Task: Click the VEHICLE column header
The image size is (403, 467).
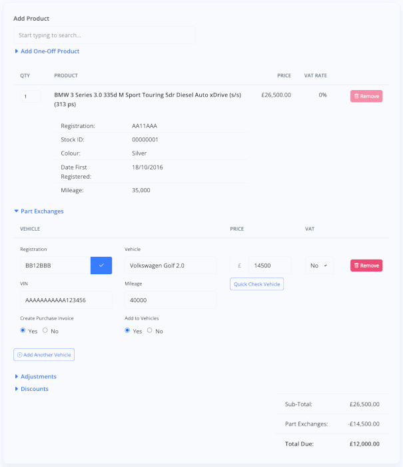Action: pos(30,229)
